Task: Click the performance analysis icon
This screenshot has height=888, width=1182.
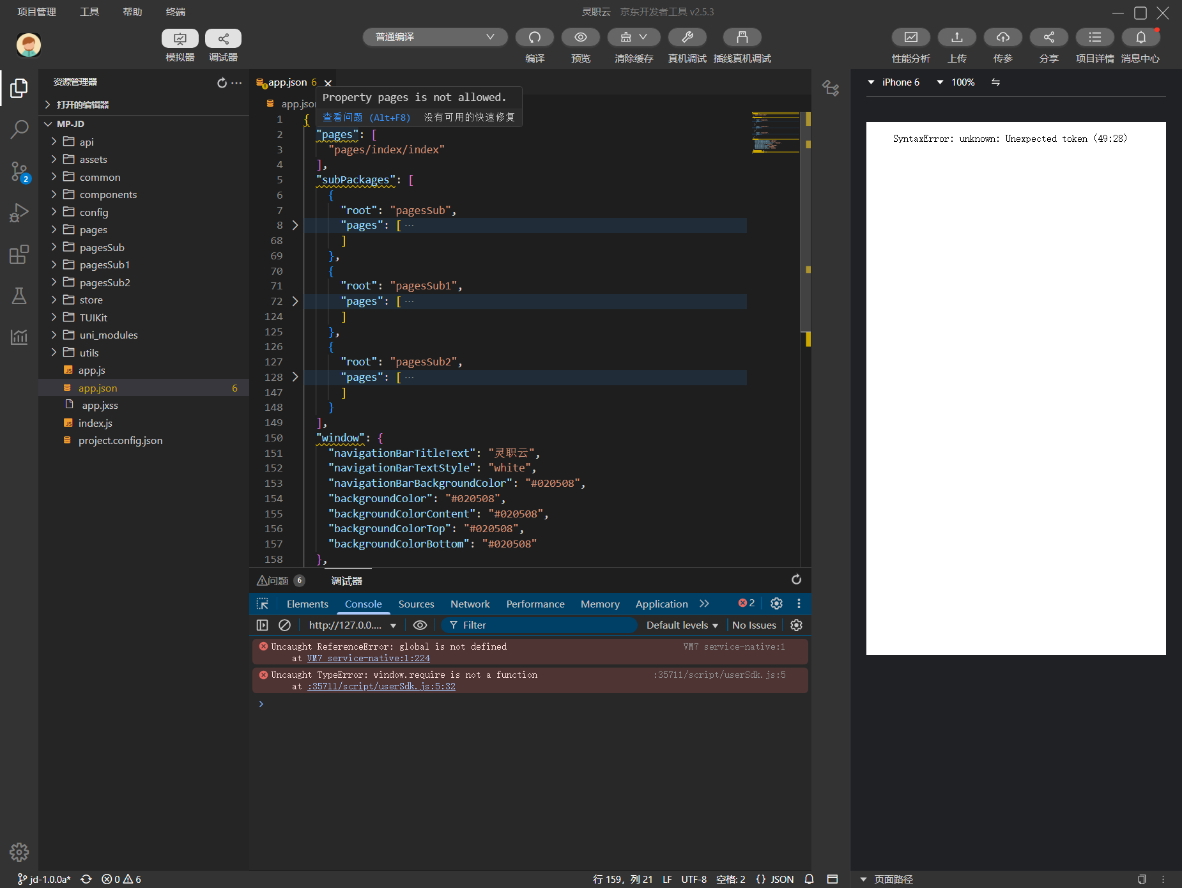Action: pyautogui.click(x=910, y=38)
